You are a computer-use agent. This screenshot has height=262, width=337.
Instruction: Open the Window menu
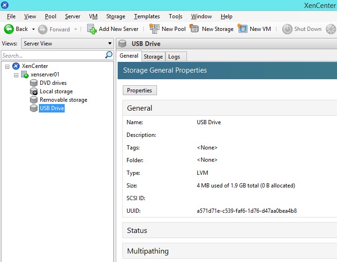pyautogui.click(x=202, y=16)
